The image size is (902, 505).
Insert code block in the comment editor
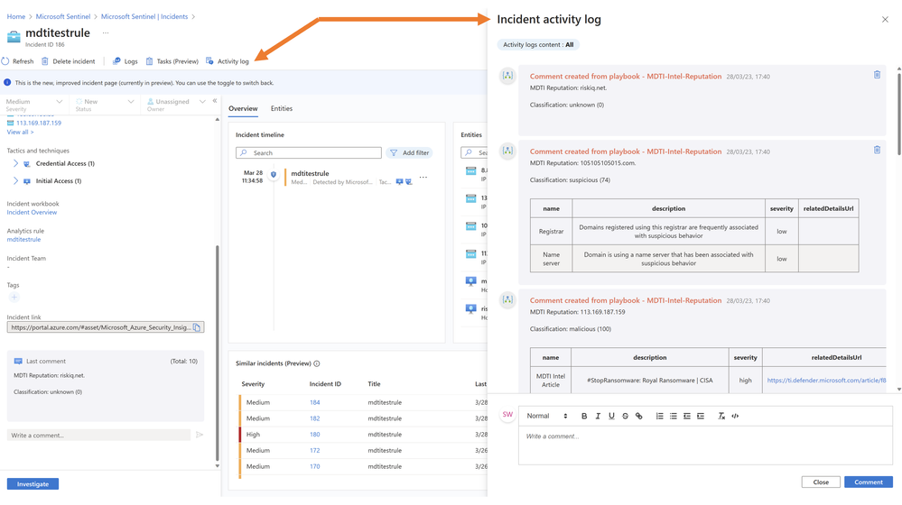[735, 416]
